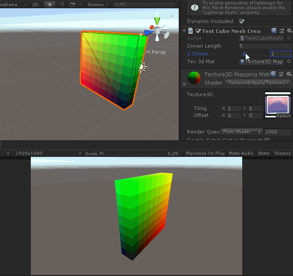The width and height of the screenshot is (293, 276).
Task: Click TestCubeMesh script object field
Action: tap(261, 38)
